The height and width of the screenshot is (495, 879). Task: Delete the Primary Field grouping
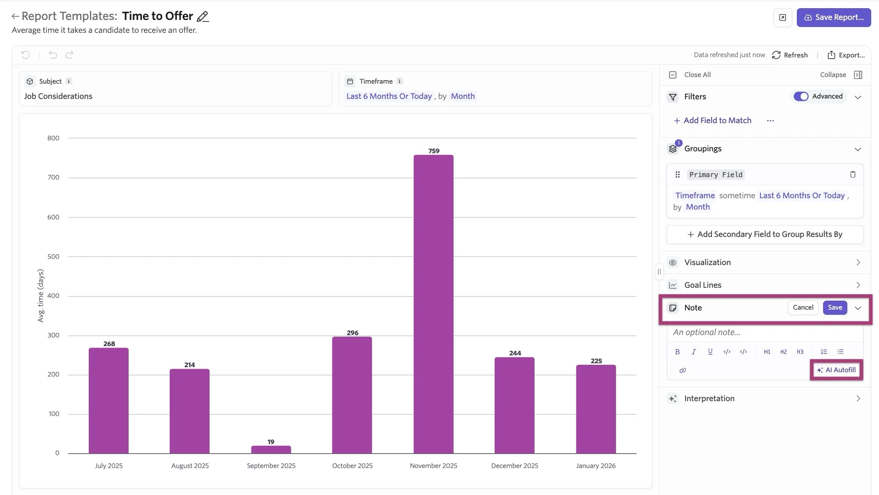[x=853, y=174]
